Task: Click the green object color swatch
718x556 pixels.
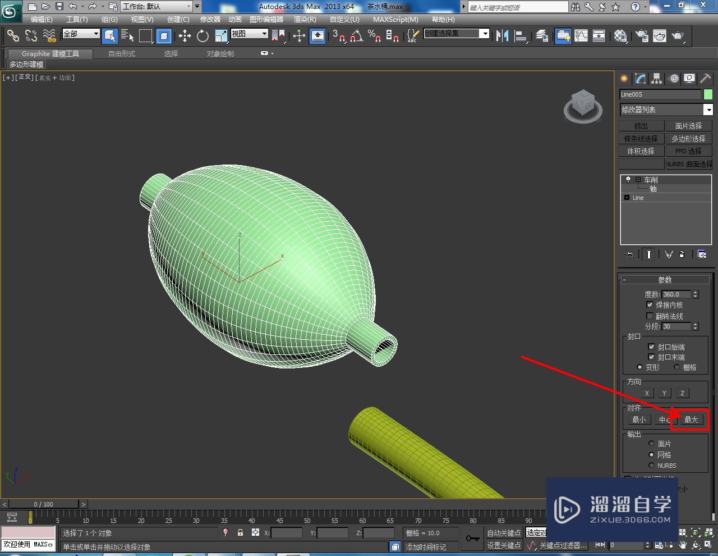Action: pyautogui.click(x=708, y=94)
